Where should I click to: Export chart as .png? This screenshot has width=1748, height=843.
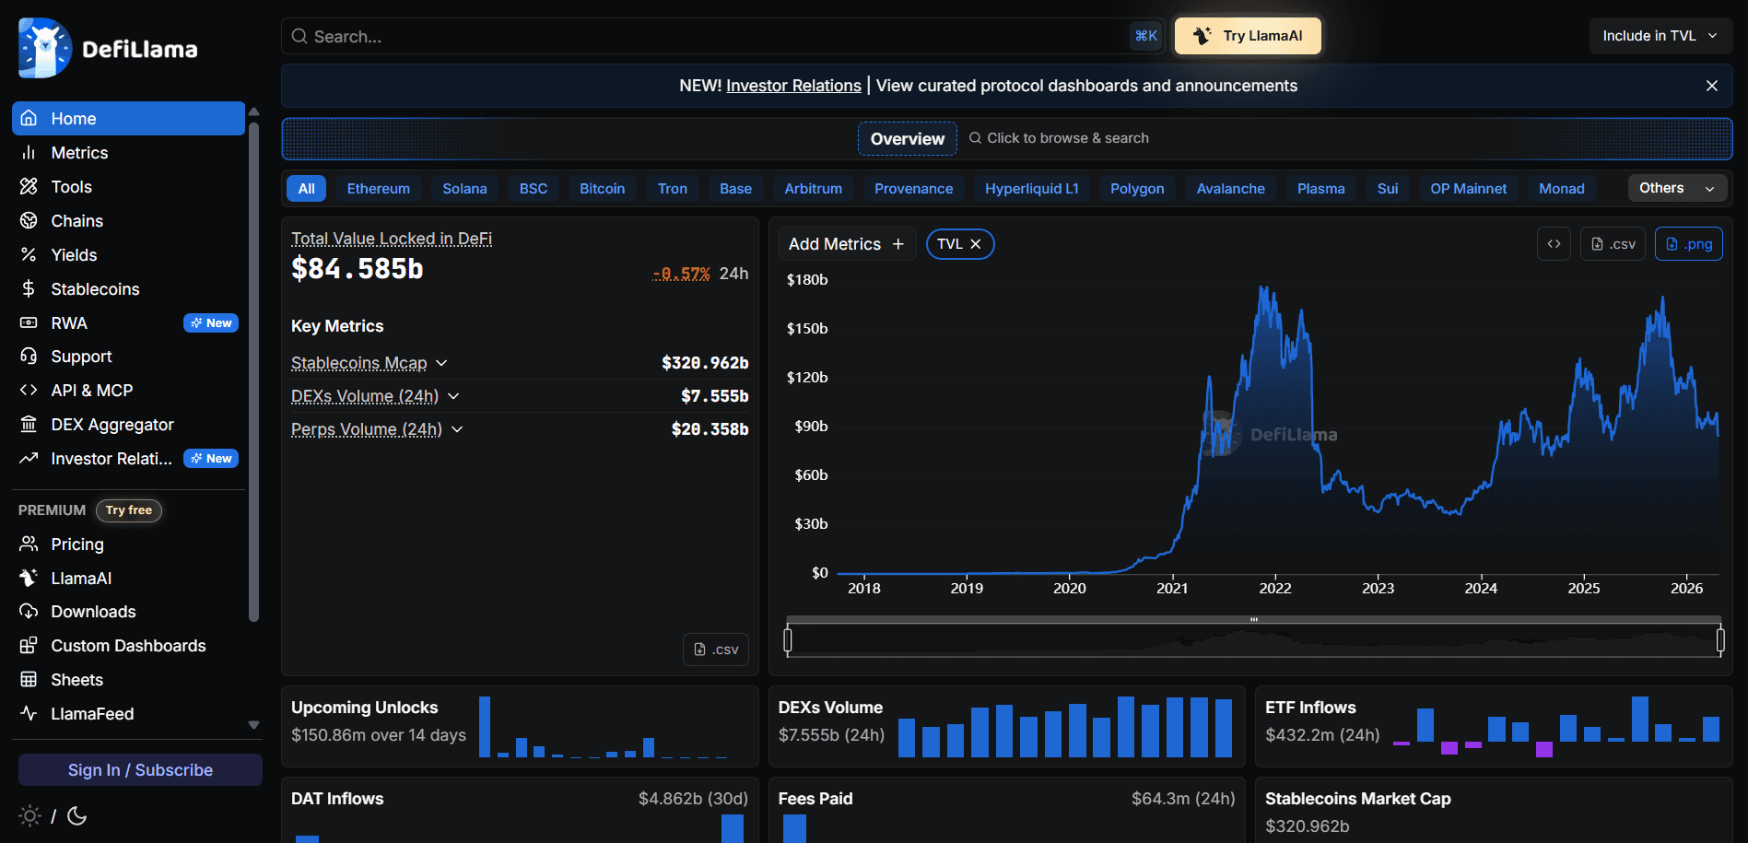(1689, 244)
